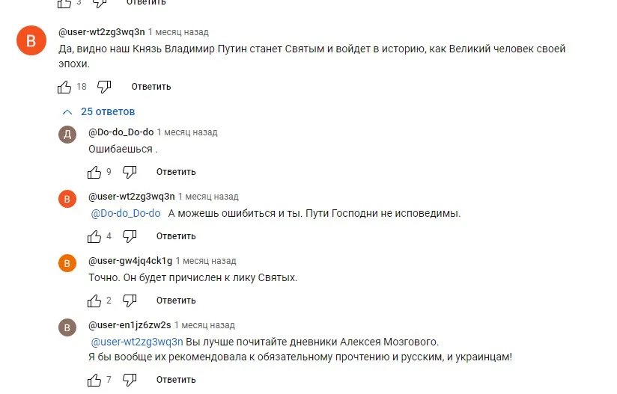
Task: Dislike the reply about дневники Алексея Мозгового
Action: coord(130,380)
